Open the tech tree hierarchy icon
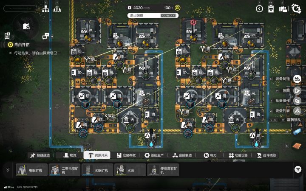306x191 pixels. click(45, 9)
